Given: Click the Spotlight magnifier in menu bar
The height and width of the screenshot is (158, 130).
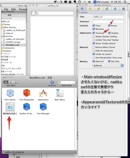Looking at the screenshot, I should click(x=125, y=2).
